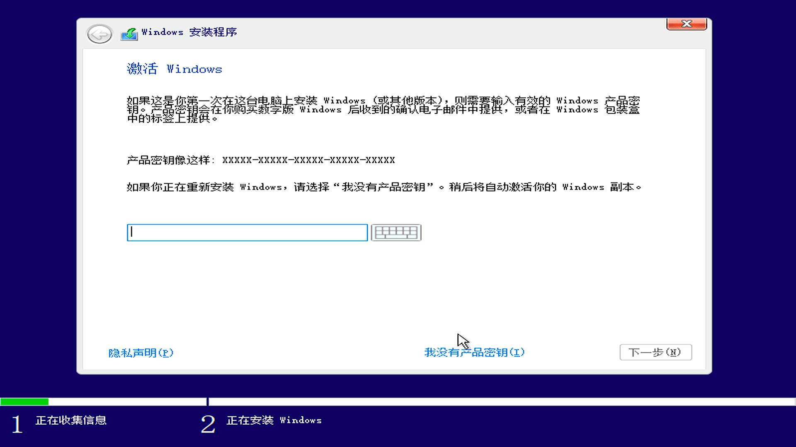Select the circular back button at top left
Image resolution: width=796 pixels, height=447 pixels.
99,34
